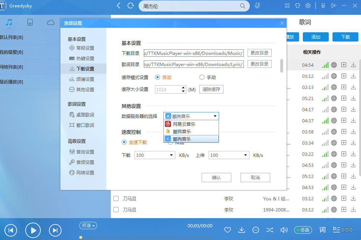Image resolution: width=361 pixels, height=240 pixels.
Task: Download the 04:54 song row
Action: coord(354,65)
